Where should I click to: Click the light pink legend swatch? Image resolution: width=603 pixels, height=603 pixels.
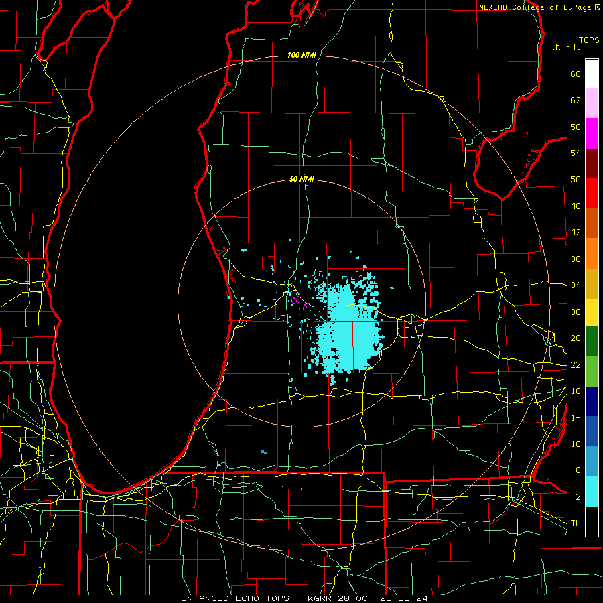tap(592, 103)
